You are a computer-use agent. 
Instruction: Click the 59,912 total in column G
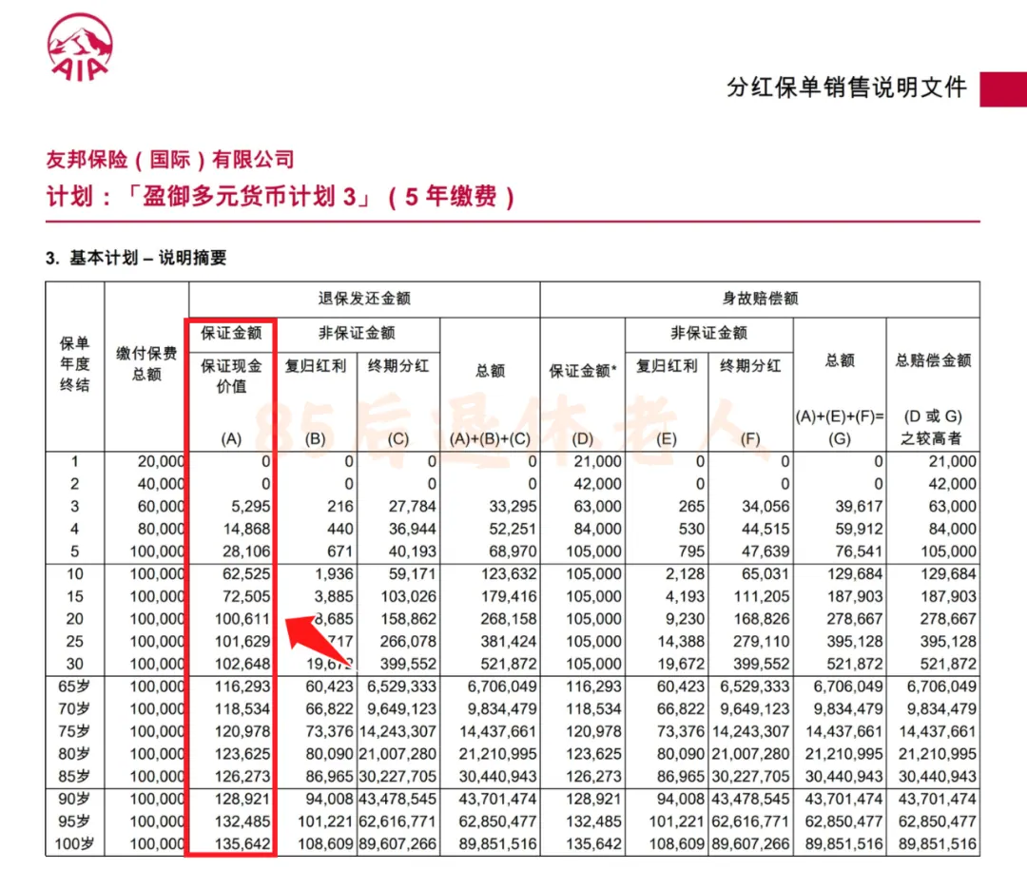pyautogui.click(x=859, y=529)
